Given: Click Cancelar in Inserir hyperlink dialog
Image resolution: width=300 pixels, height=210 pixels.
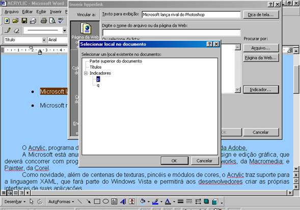Looking at the screenshot, I should click(261, 132).
